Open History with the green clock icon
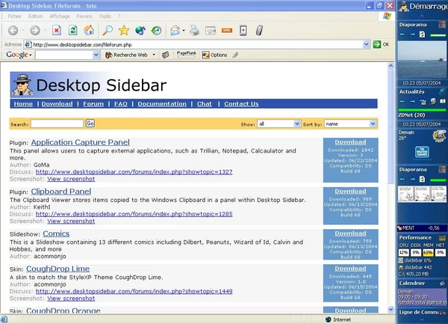The image size is (448, 324). pos(156,30)
